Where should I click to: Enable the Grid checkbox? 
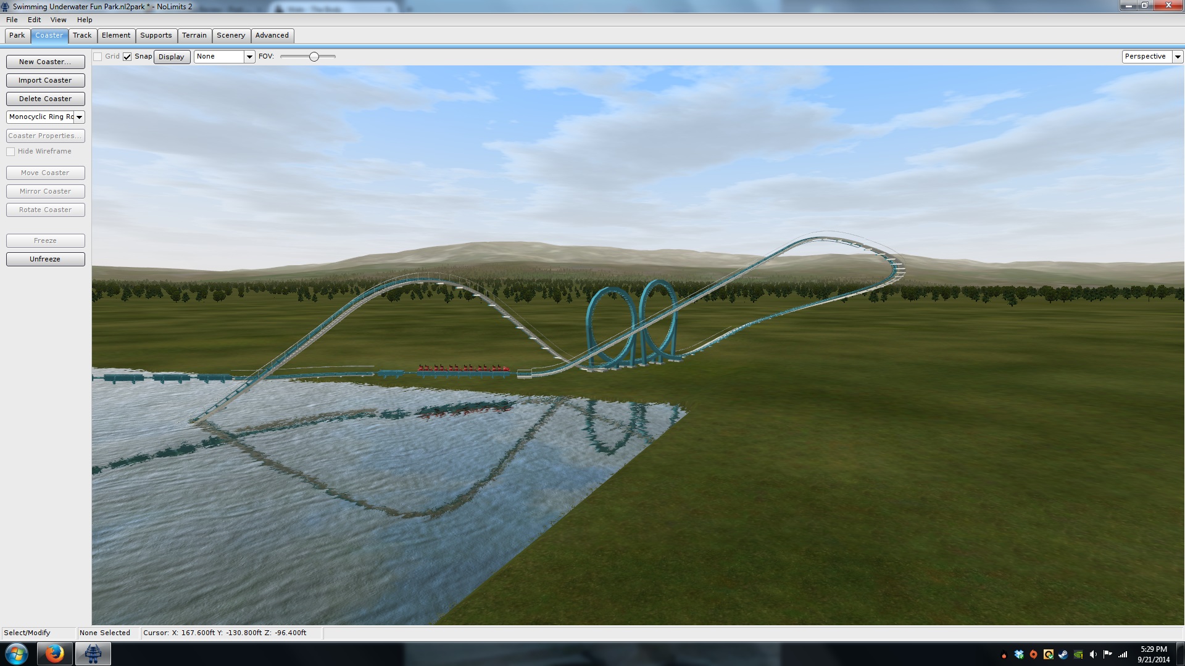point(98,57)
